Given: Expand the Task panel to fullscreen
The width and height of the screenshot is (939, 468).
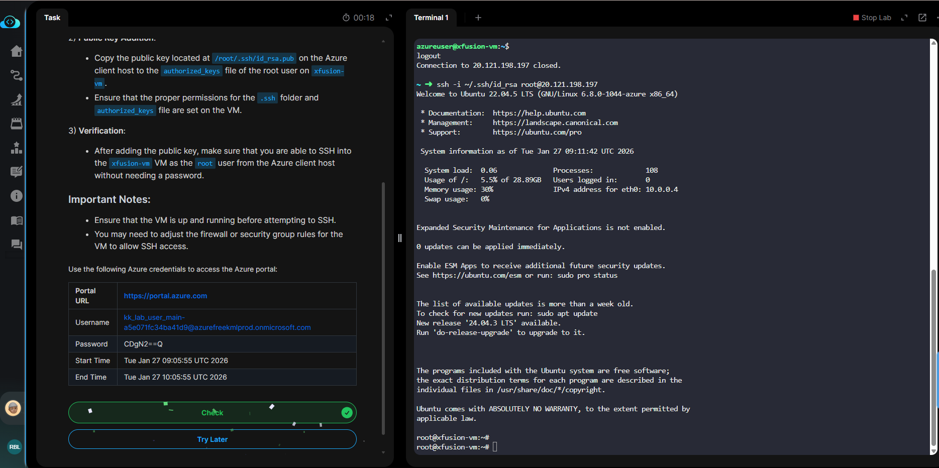Looking at the screenshot, I should (x=389, y=18).
